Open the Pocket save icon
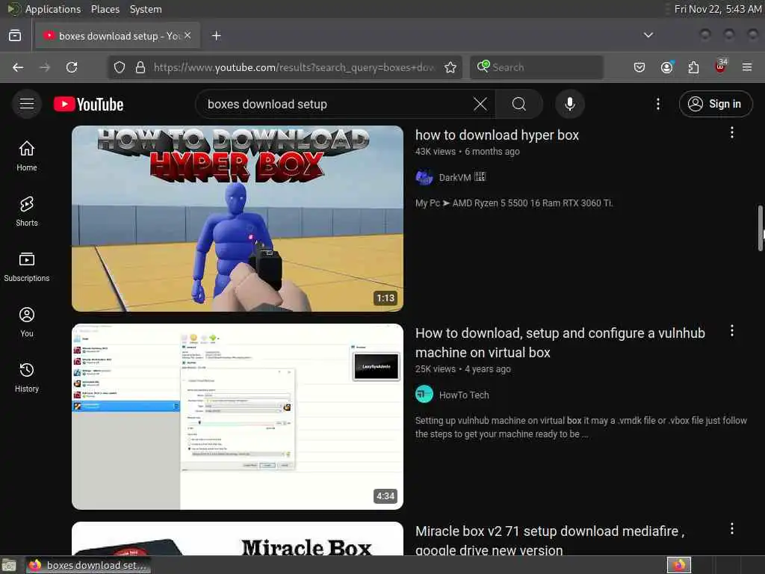Viewport: 765px width, 574px height. (639, 67)
